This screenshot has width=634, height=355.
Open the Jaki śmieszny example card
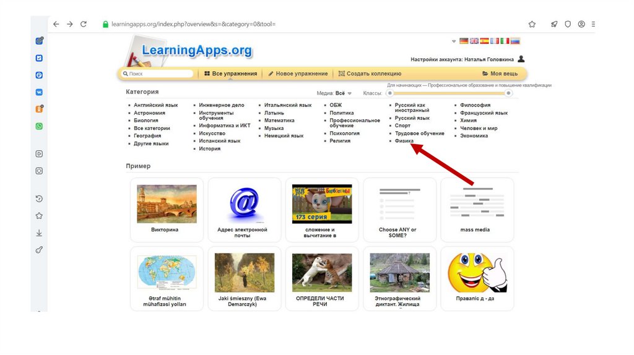(x=244, y=279)
